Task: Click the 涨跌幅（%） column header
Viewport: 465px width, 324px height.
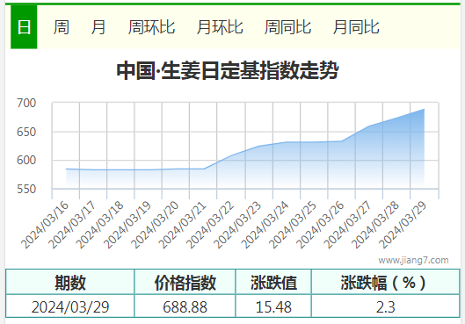Action: (x=386, y=282)
